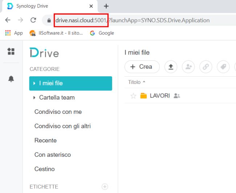Add a new label with plus icon

pos(105,186)
